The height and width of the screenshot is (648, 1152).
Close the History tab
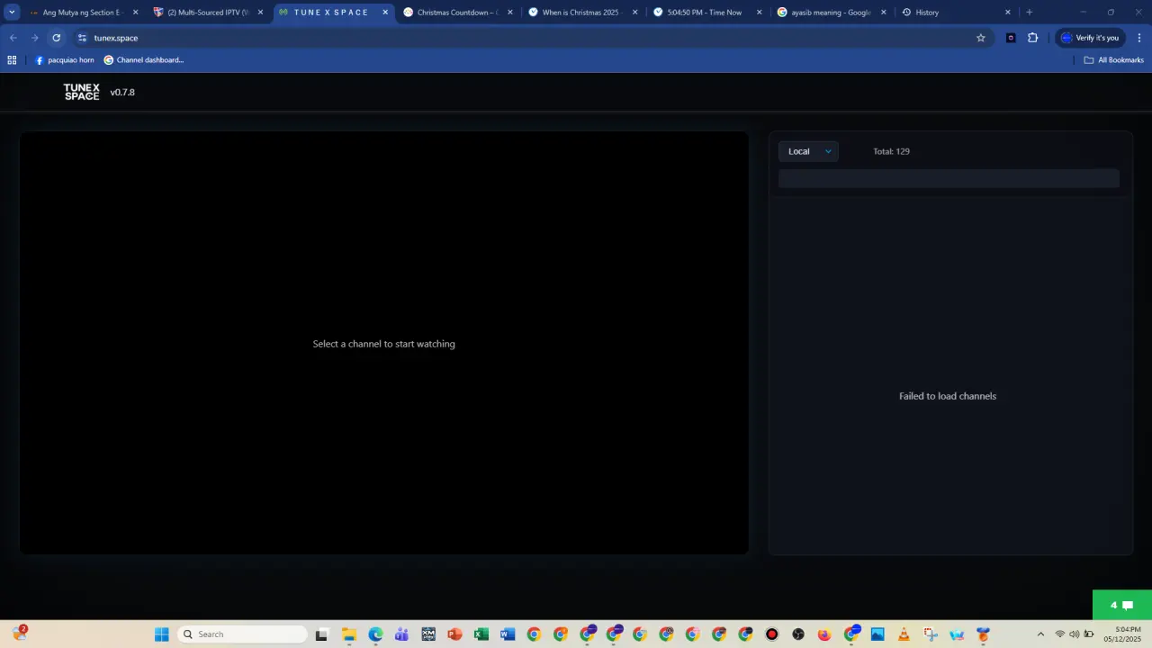coord(1007,13)
